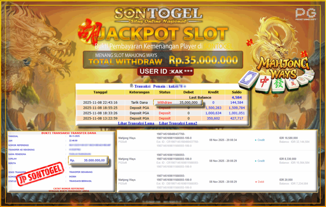Image resolution: width=326 pixels, height=207 pixels.
Task: Select the Withdraw 35,000,000 row
Action: (x=162, y=103)
